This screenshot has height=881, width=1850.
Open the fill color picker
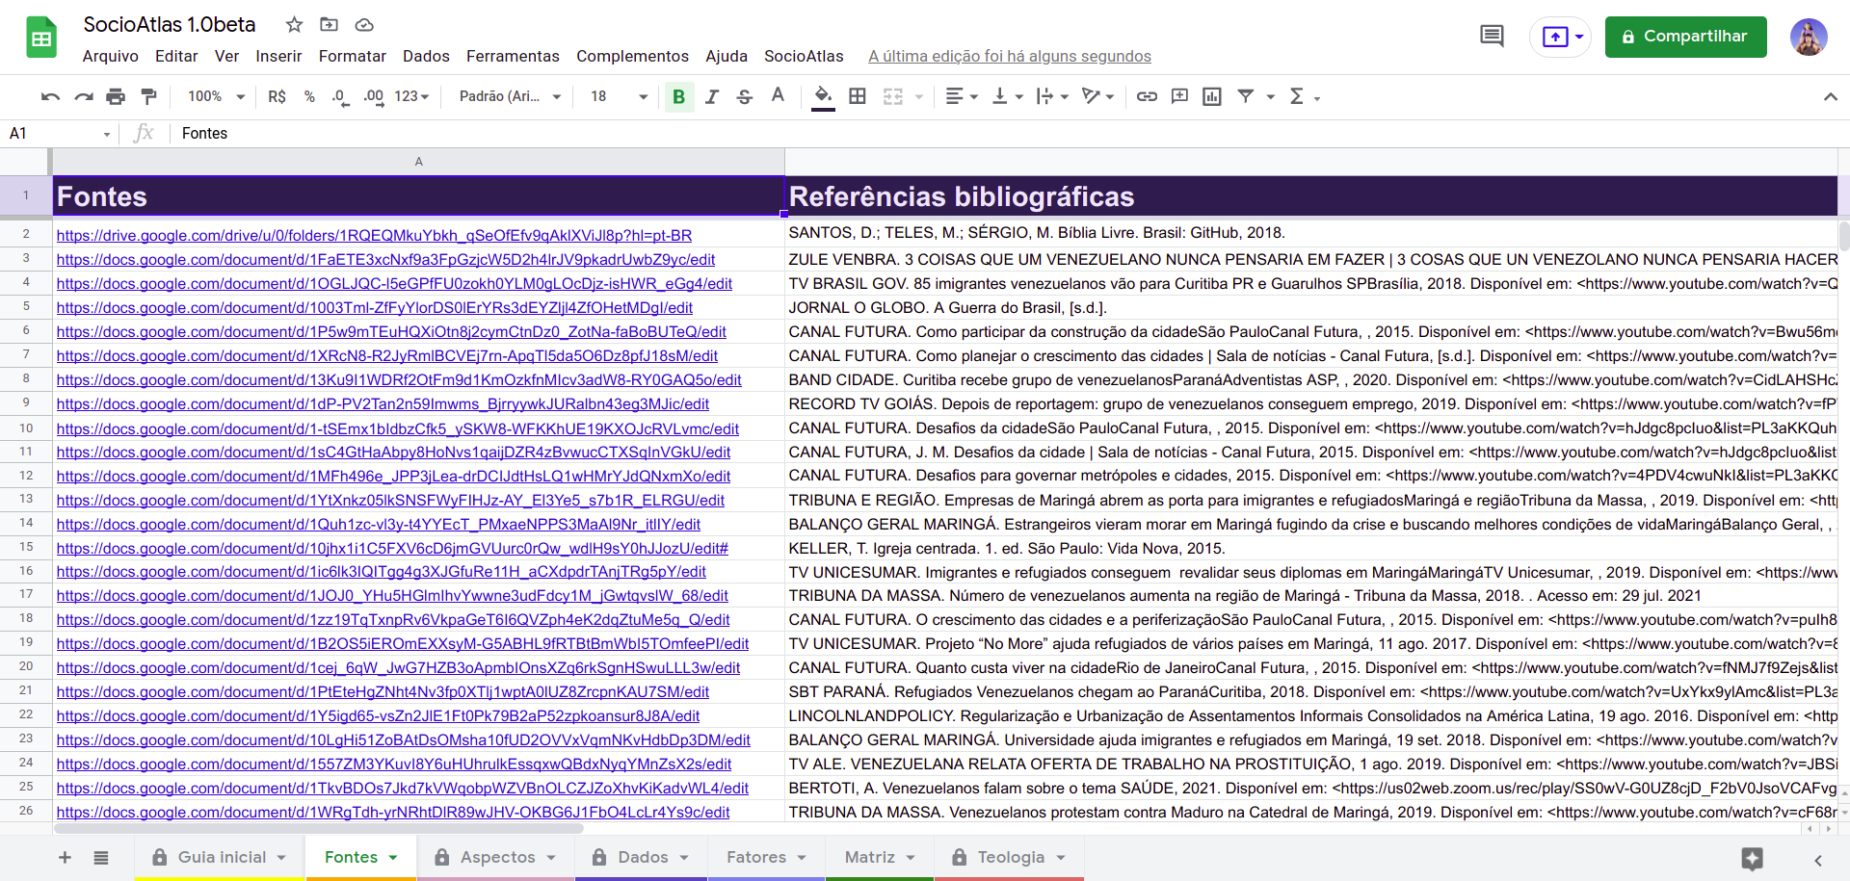click(823, 96)
